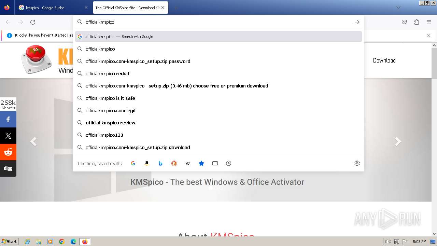The width and height of the screenshot is (437, 246).
Task: Open Firefox application menu (hamburger)
Action: pyautogui.click(x=429, y=22)
